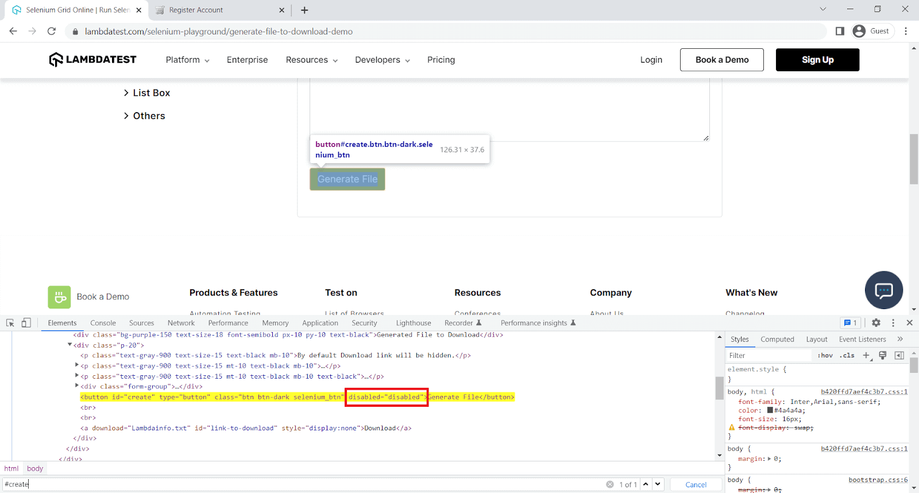Open DevTools settings gear
The width and height of the screenshot is (919, 493).
click(876, 323)
